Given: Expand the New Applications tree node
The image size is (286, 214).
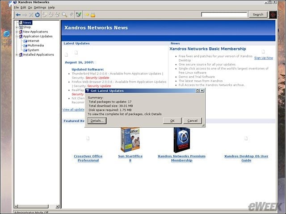Looking at the screenshot, I should pyautogui.click(x=17, y=32).
